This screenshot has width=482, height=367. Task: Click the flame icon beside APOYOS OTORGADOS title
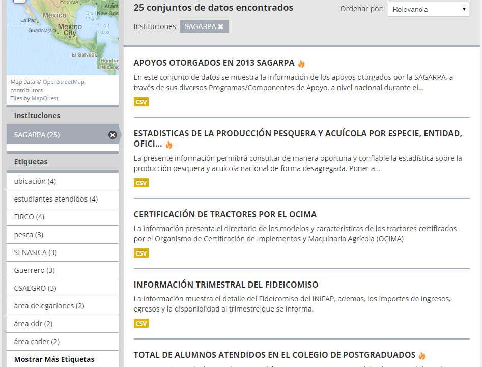point(301,64)
